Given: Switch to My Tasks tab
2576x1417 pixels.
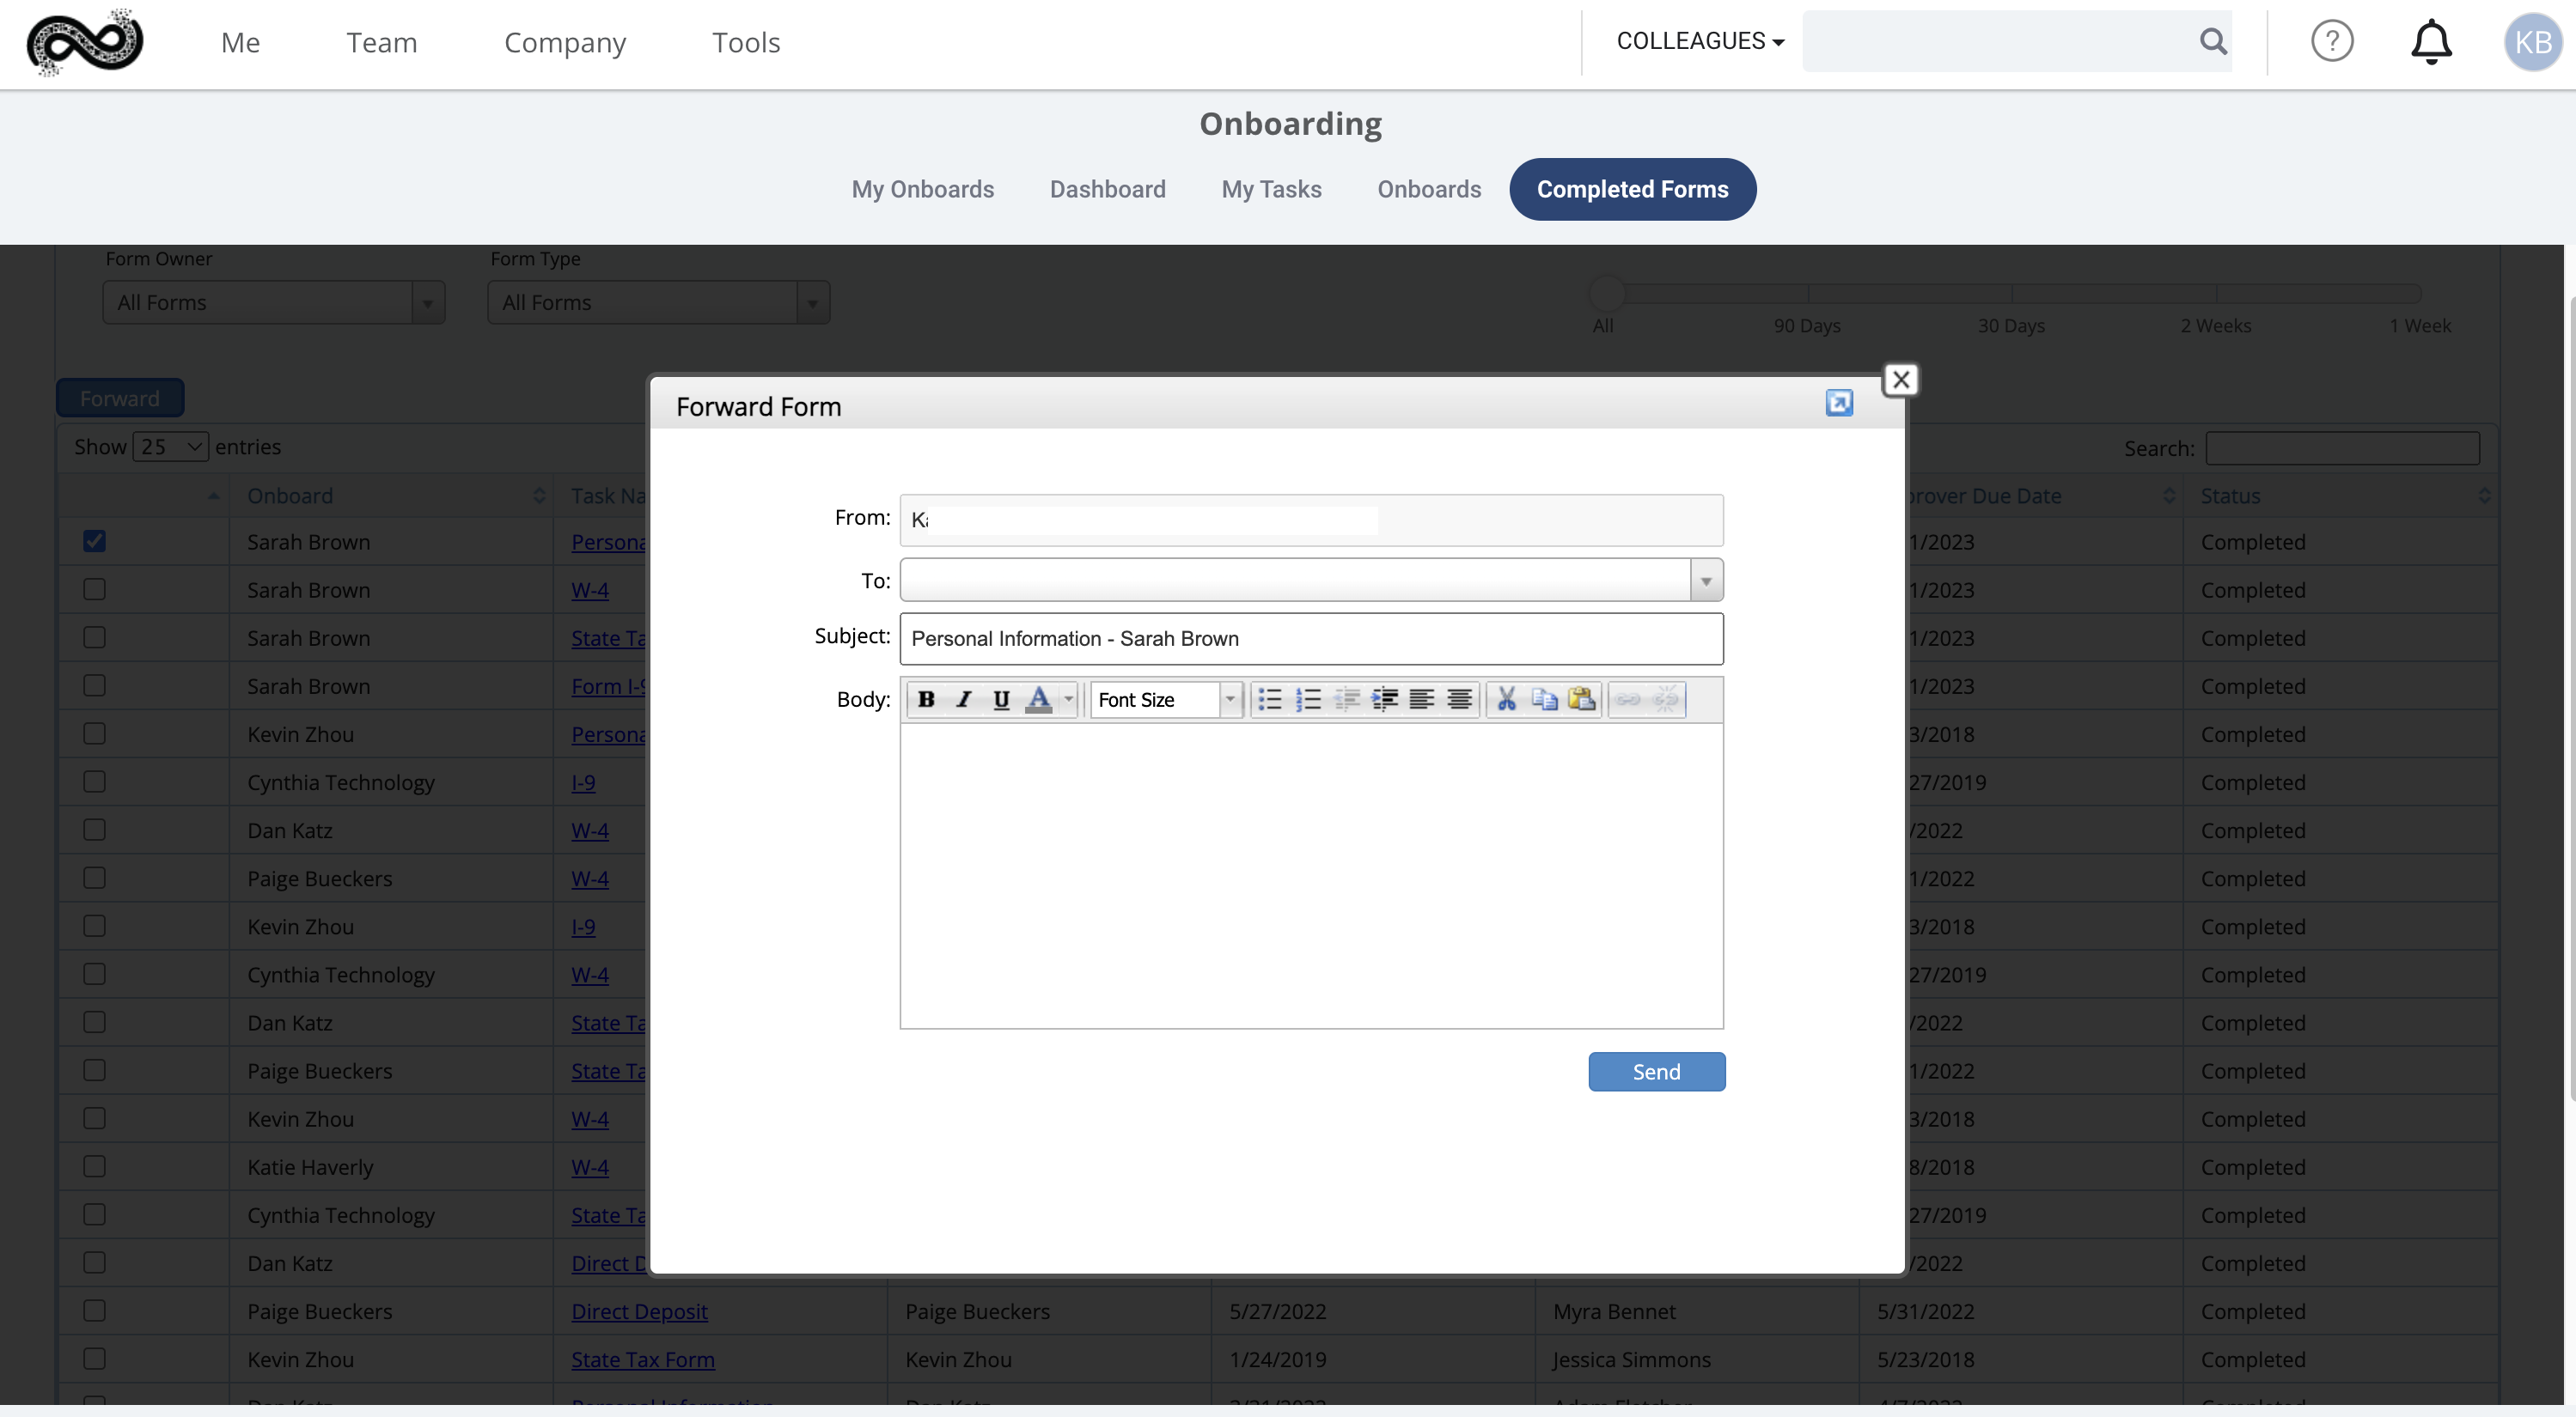Looking at the screenshot, I should click(1271, 190).
